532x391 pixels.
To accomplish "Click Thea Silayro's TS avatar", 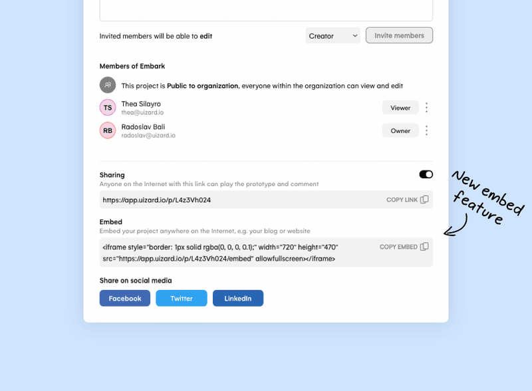I will [107, 107].
